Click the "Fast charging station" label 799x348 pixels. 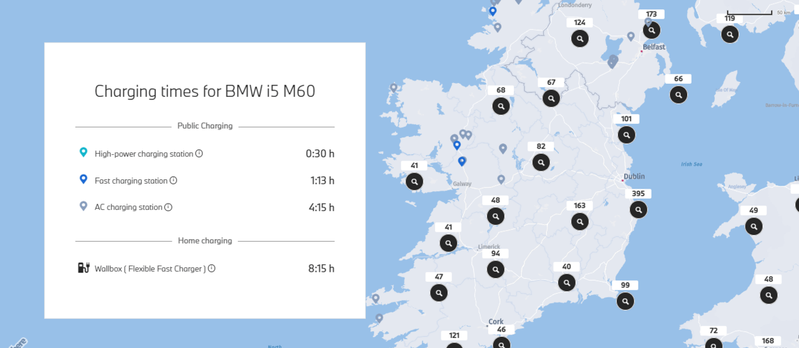tap(131, 181)
